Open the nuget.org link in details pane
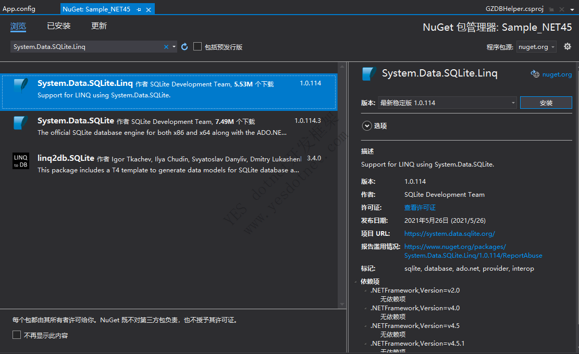 pyautogui.click(x=557, y=74)
